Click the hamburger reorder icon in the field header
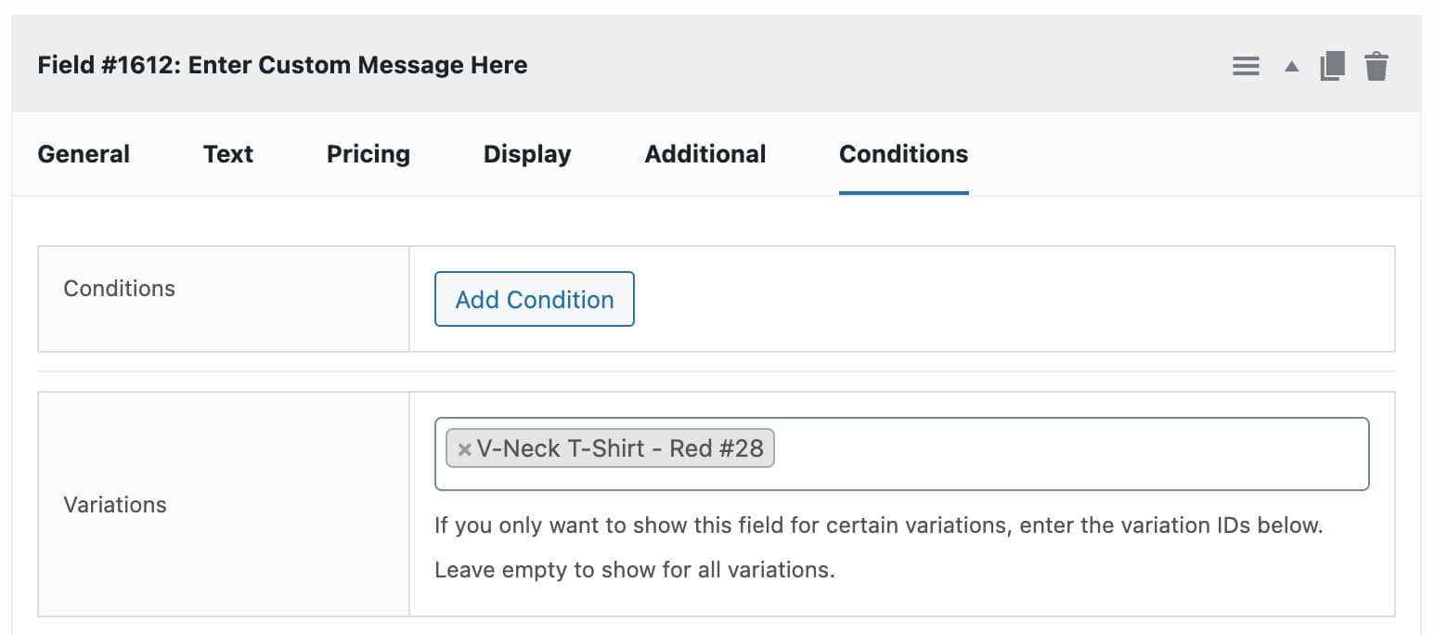 (1246, 65)
